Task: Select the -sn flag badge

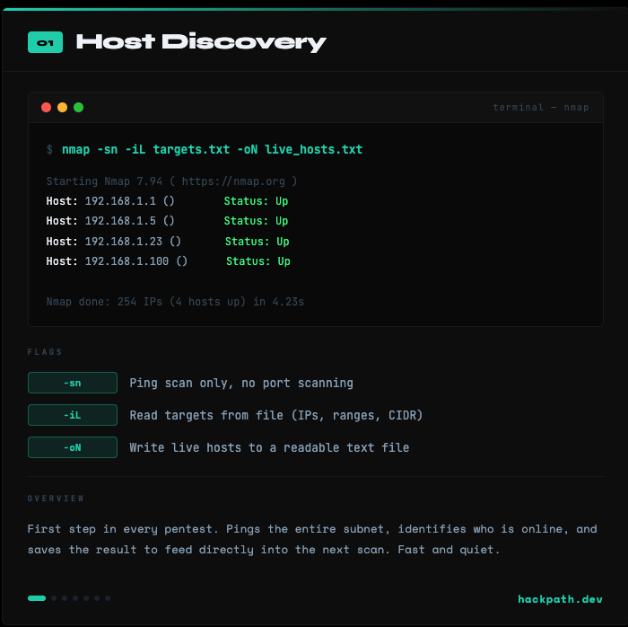Action: (73, 383)
